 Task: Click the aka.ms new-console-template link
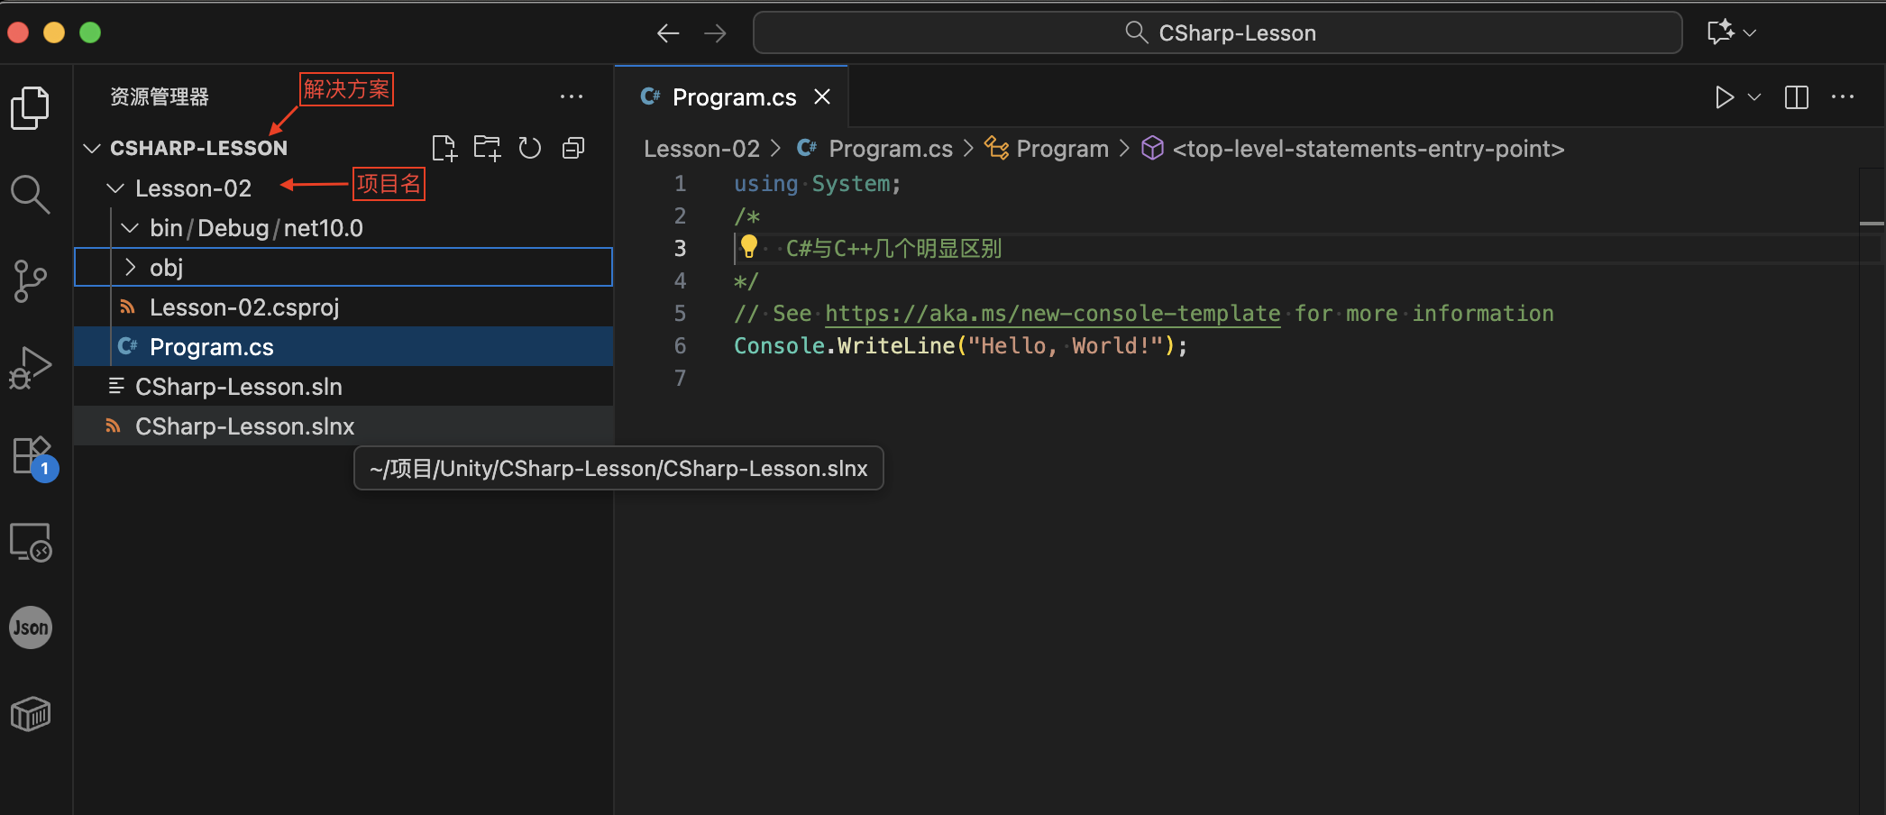pos(1052,314)
